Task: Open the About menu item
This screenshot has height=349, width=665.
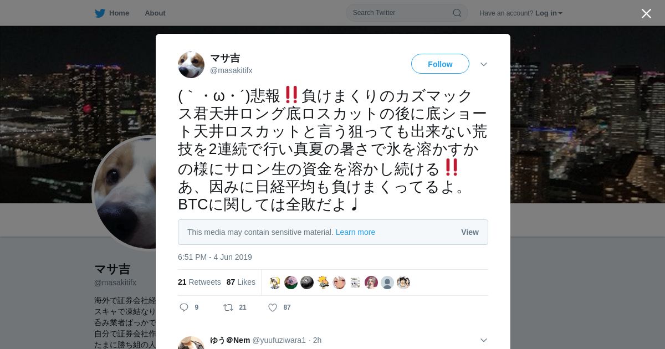Action: click(x=155, y=13)
